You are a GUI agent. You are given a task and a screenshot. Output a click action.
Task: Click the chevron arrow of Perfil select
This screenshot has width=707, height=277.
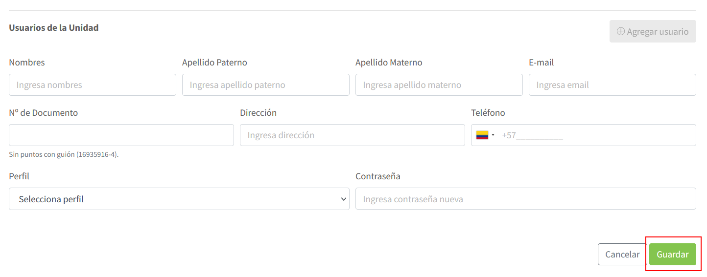[x=343, y=199]
